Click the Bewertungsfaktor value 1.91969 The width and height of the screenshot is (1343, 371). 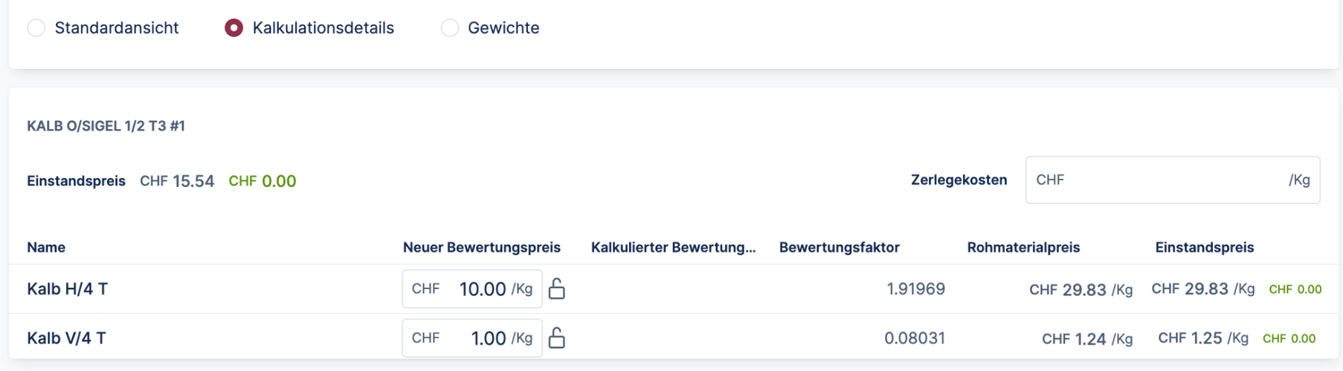click(915, 289)
